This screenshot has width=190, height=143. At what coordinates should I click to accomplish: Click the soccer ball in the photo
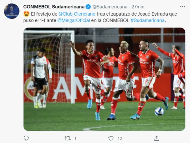click(x=159, y=111)
